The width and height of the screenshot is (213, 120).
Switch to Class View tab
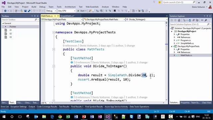(206, 103)
